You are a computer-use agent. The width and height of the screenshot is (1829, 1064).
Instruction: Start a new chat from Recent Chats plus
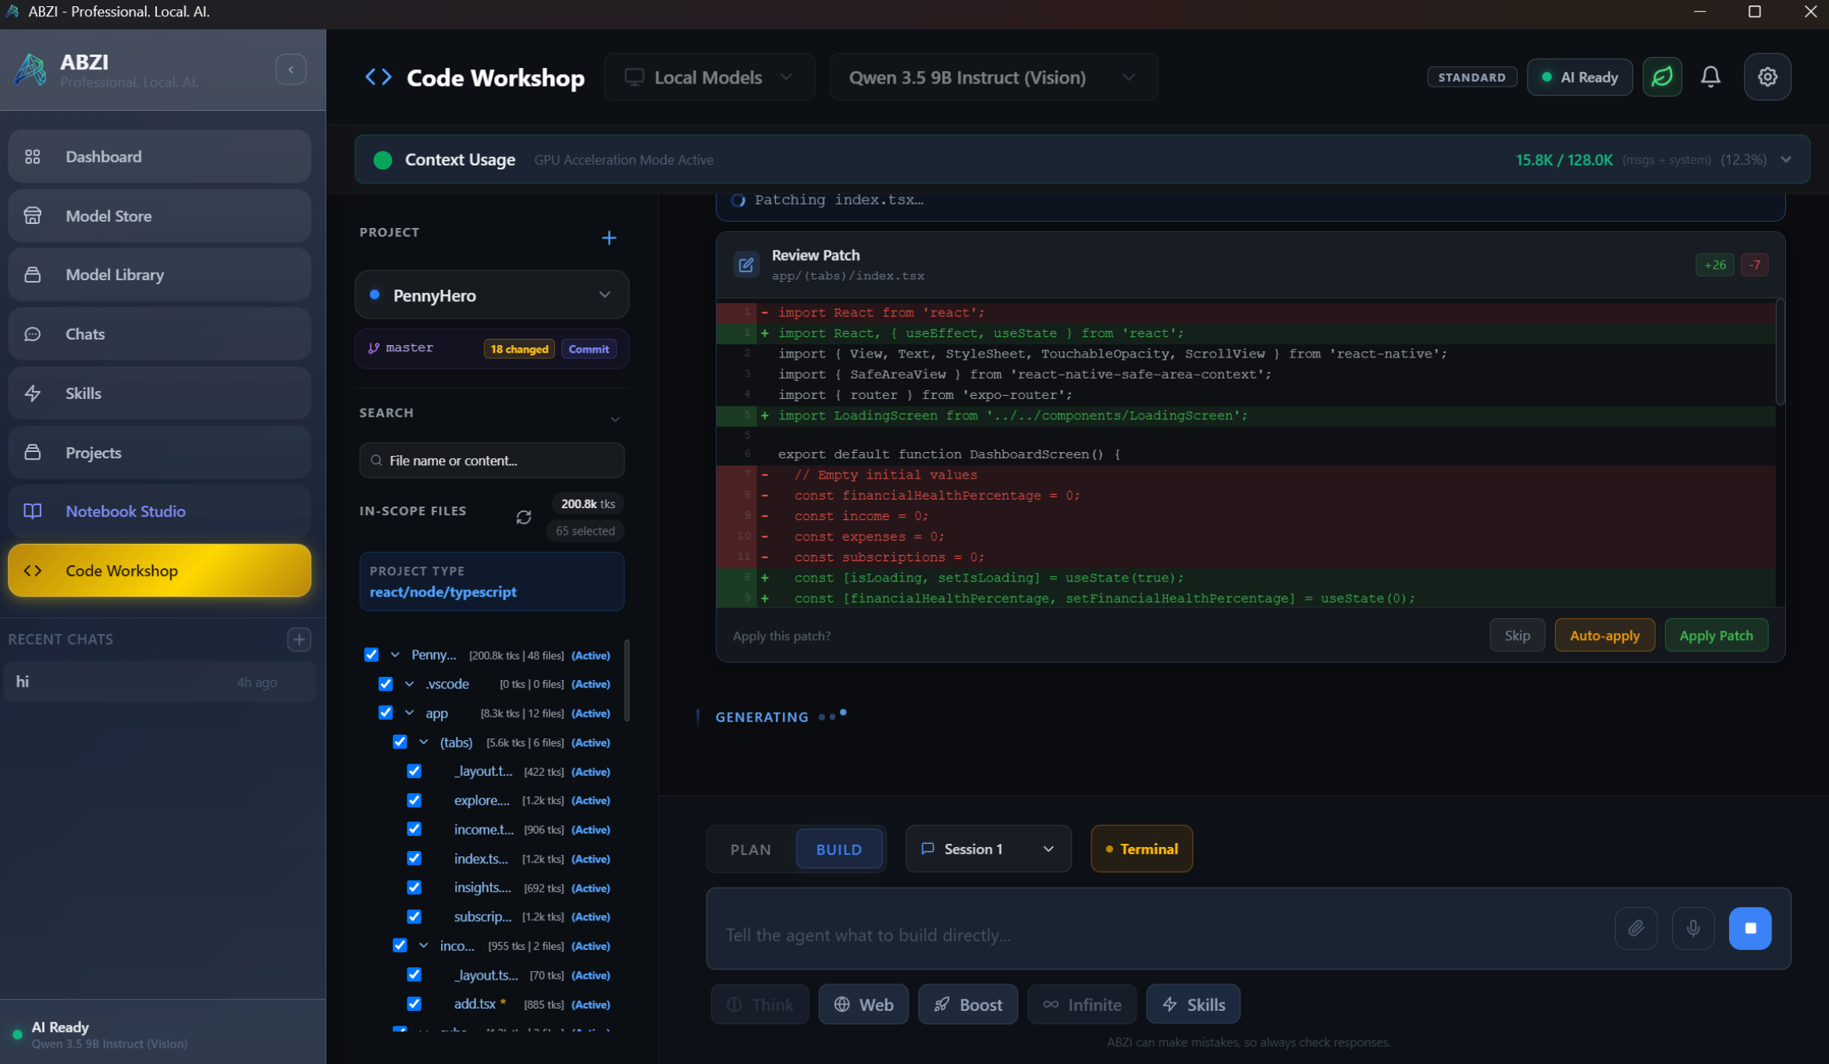299,639
